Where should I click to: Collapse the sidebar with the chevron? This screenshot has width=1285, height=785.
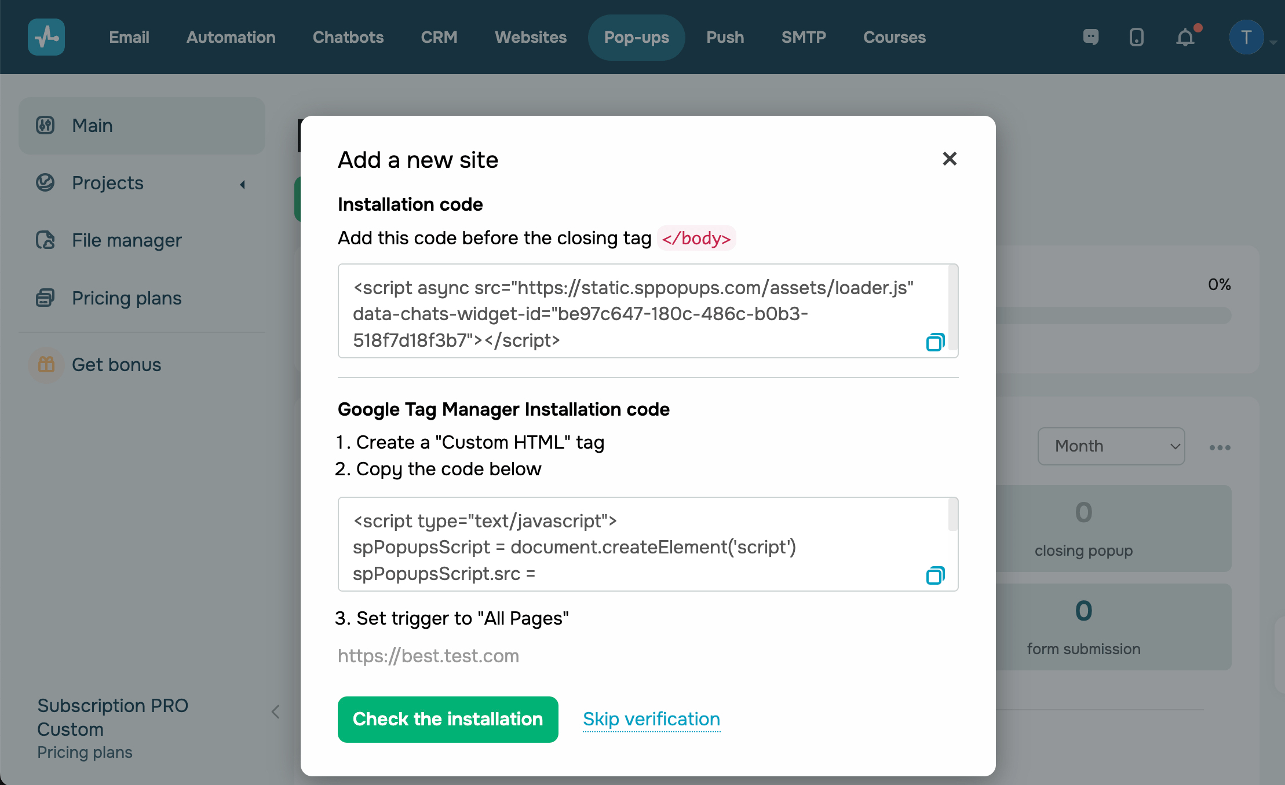(x=276, y=712)
